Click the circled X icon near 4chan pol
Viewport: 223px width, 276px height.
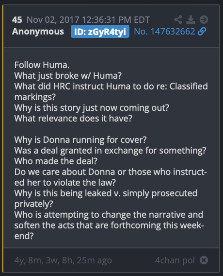(204, 260)
